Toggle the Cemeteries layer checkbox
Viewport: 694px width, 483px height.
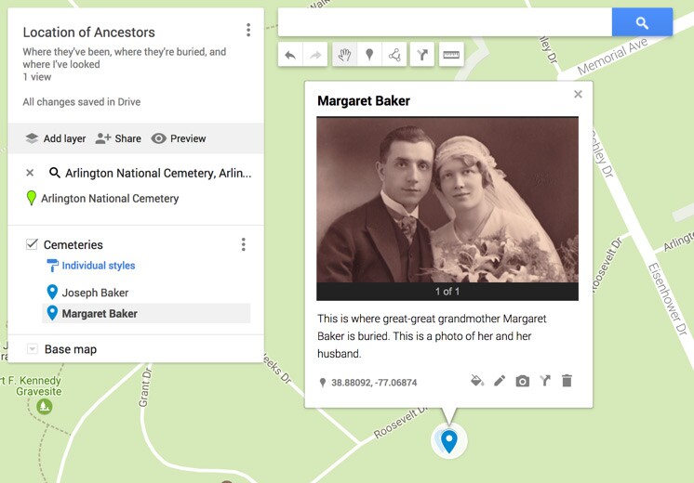(x=32, y=244)
